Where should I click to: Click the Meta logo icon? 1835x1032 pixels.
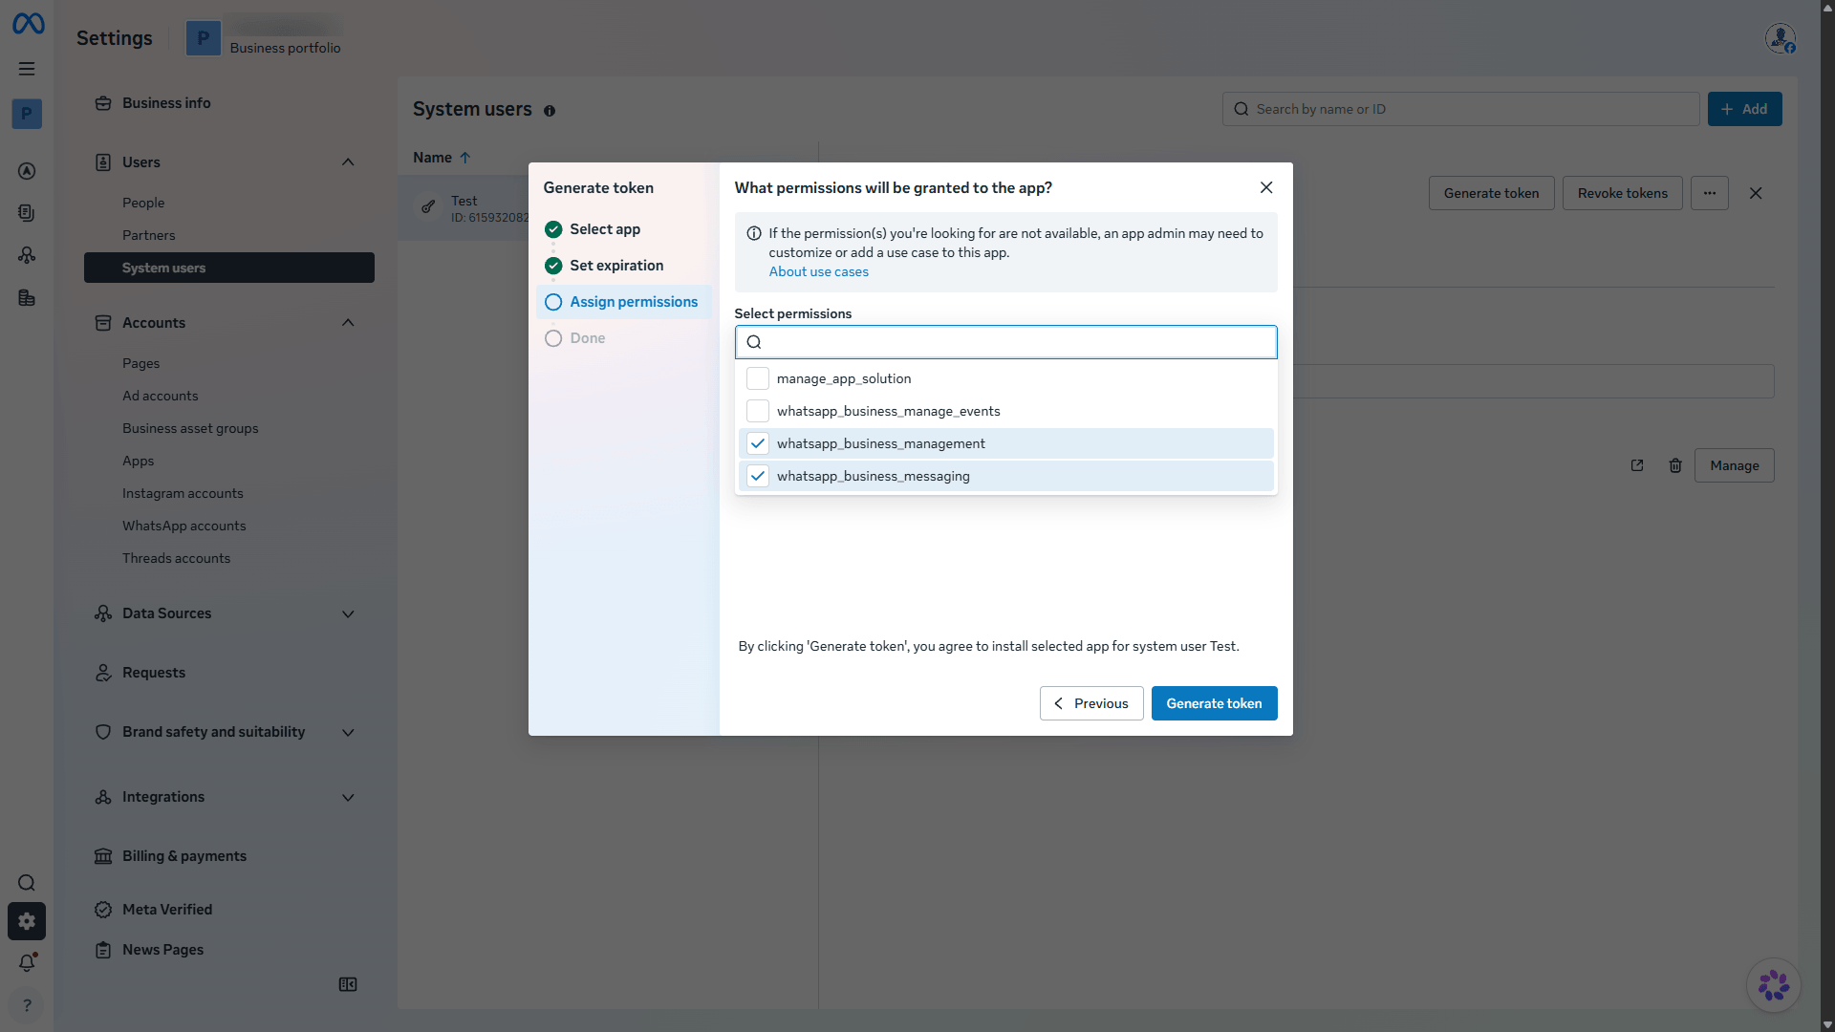point(28,23)
